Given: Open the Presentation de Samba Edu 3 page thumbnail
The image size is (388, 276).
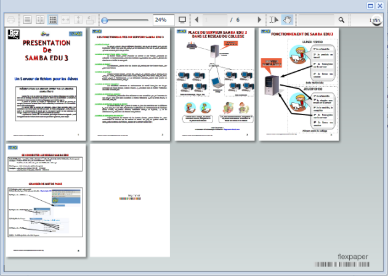Looking at the screenshot, I should 46,84.
